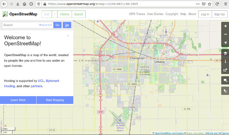The image size is (229, 135).
Task: Zoom out the map with minus
Action: (225, 34)
